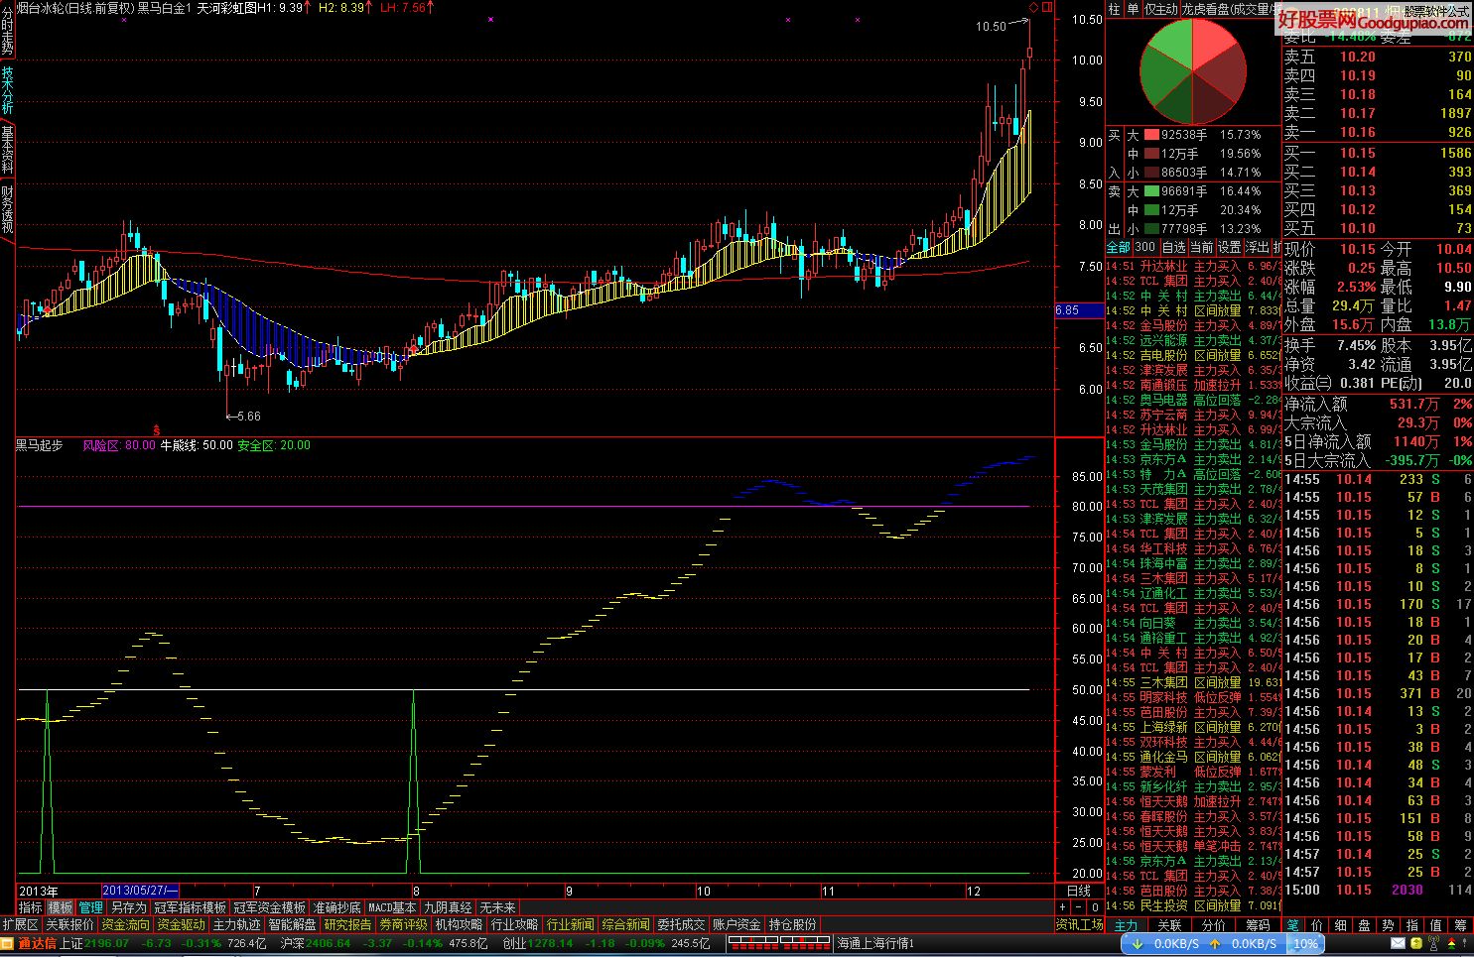Open the 资金驱动 tab
The width and height of the screenshot is (1474, 957).
click(x=181, y=924)
